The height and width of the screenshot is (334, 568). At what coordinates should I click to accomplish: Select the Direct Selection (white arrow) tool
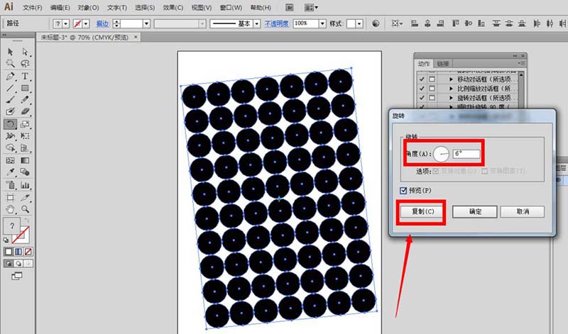click(25, 52)
